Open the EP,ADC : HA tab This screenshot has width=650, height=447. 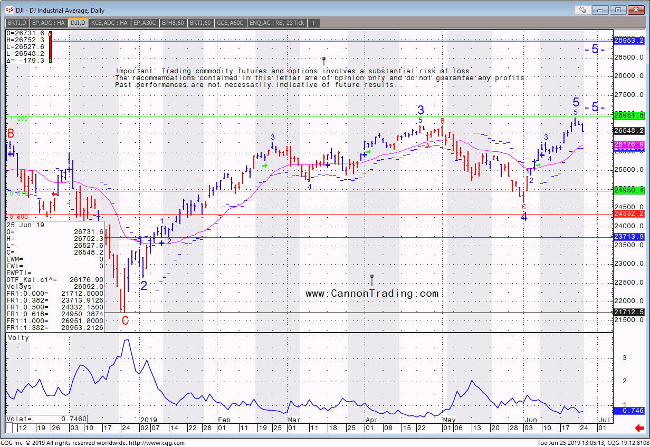(x=49, y=23)
